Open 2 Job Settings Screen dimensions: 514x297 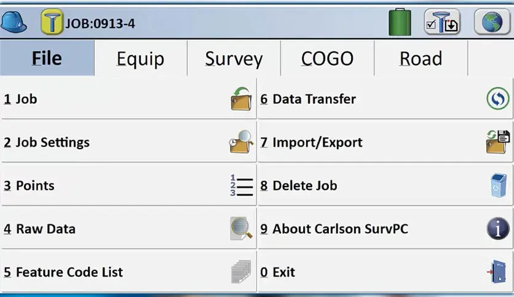click(x=128, y=142)
